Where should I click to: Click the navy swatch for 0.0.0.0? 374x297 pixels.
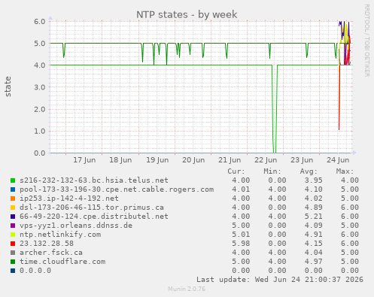point(13,271)
